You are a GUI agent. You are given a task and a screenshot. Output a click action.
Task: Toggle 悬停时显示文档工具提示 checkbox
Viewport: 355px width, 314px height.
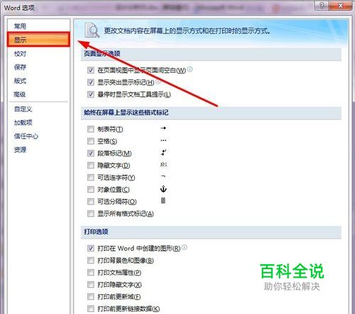tap(91, 94)
